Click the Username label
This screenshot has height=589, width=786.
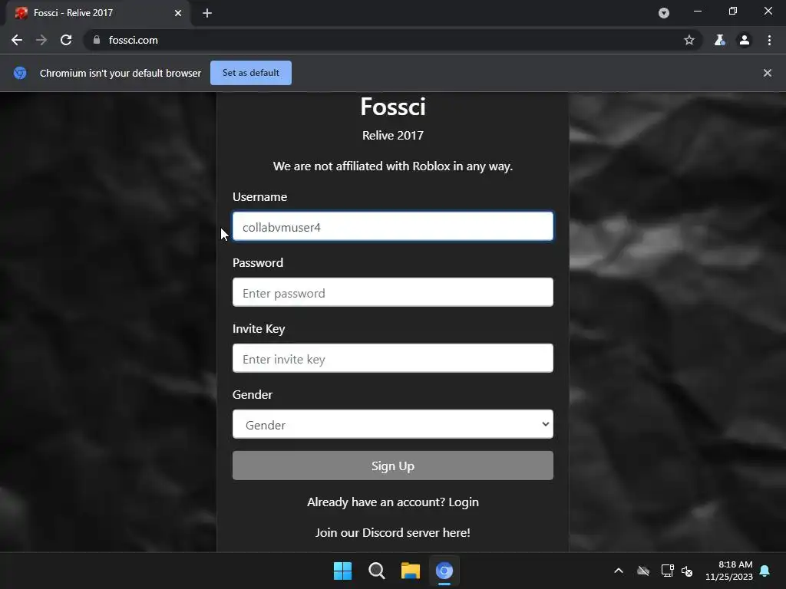pos(259,197)
